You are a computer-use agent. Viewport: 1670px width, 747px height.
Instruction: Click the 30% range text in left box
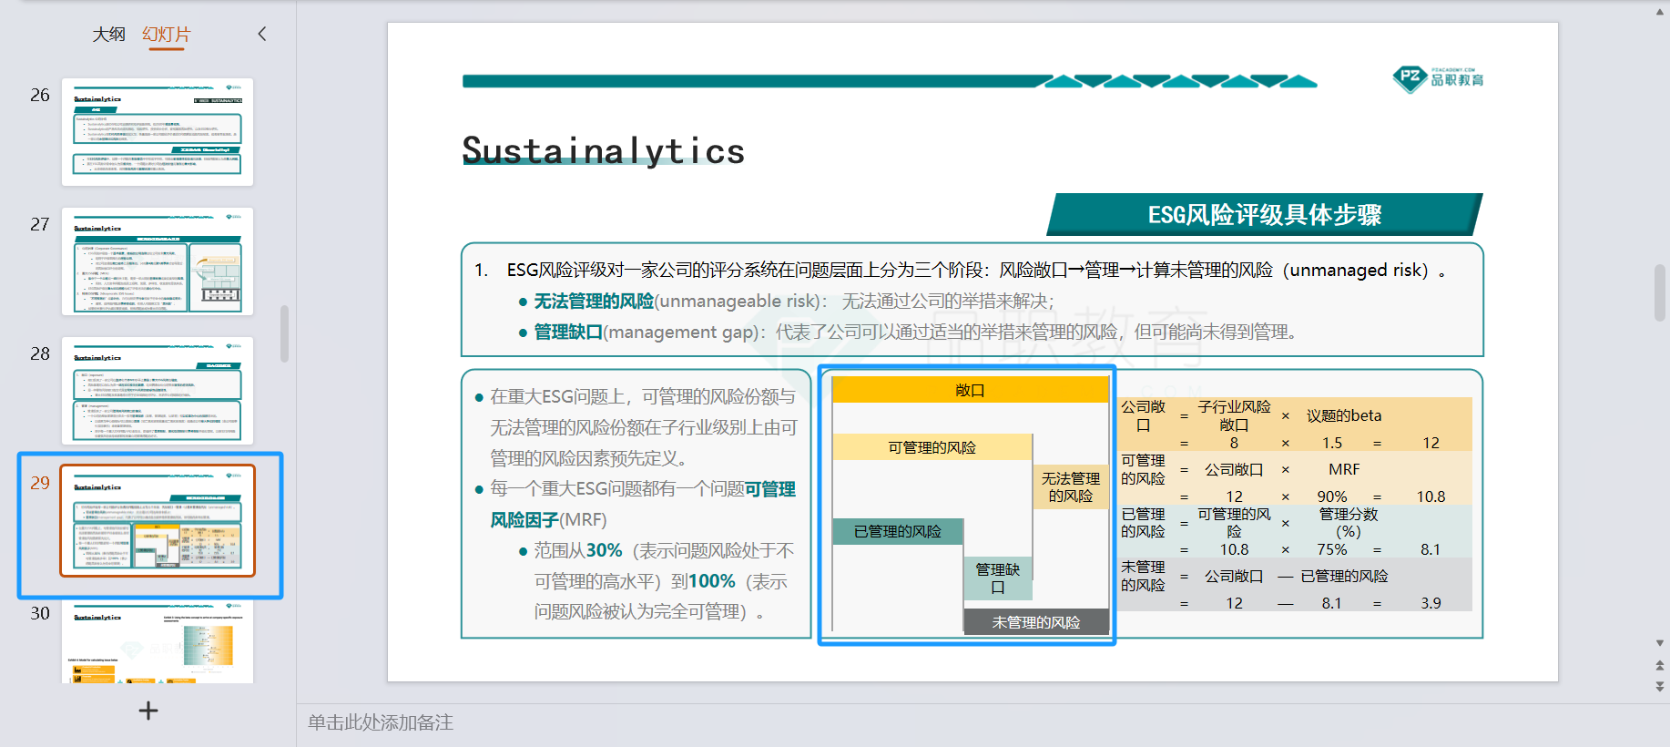click(x=605, y=551)
